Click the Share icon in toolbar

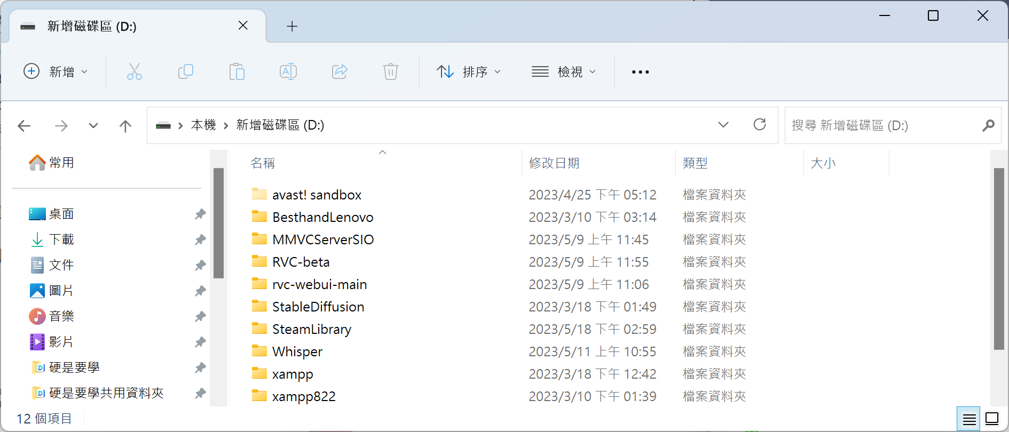tap(340, 71)
